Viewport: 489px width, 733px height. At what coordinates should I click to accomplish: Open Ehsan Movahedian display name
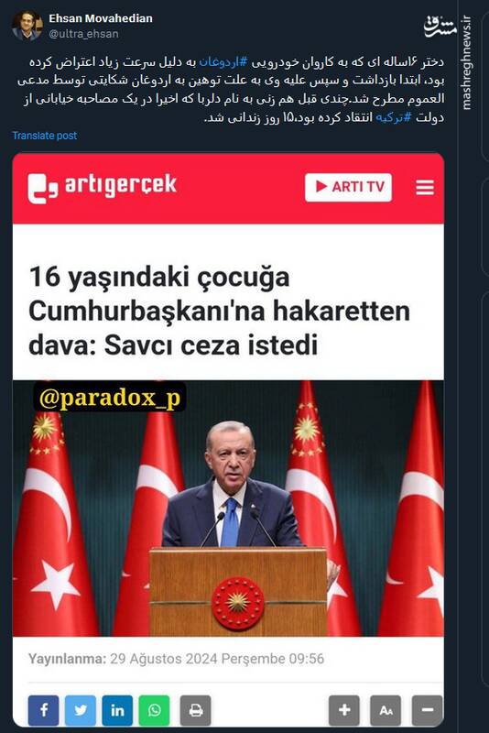tap(101, 18)
